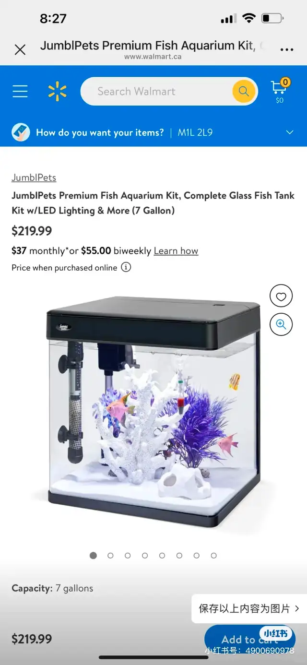Tap the save content as image popup
This screenshot has width=307, height=665.
point(249,608)
